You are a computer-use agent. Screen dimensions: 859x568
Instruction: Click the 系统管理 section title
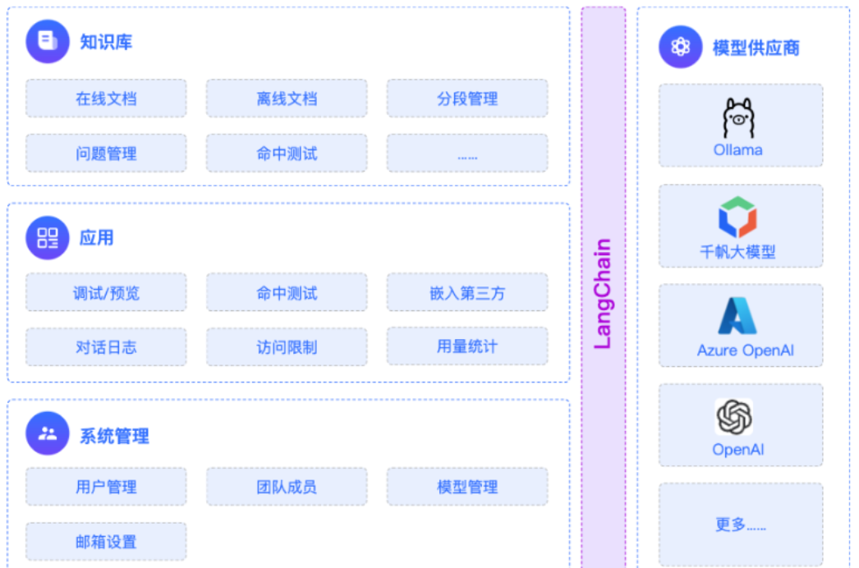point(114,436)
